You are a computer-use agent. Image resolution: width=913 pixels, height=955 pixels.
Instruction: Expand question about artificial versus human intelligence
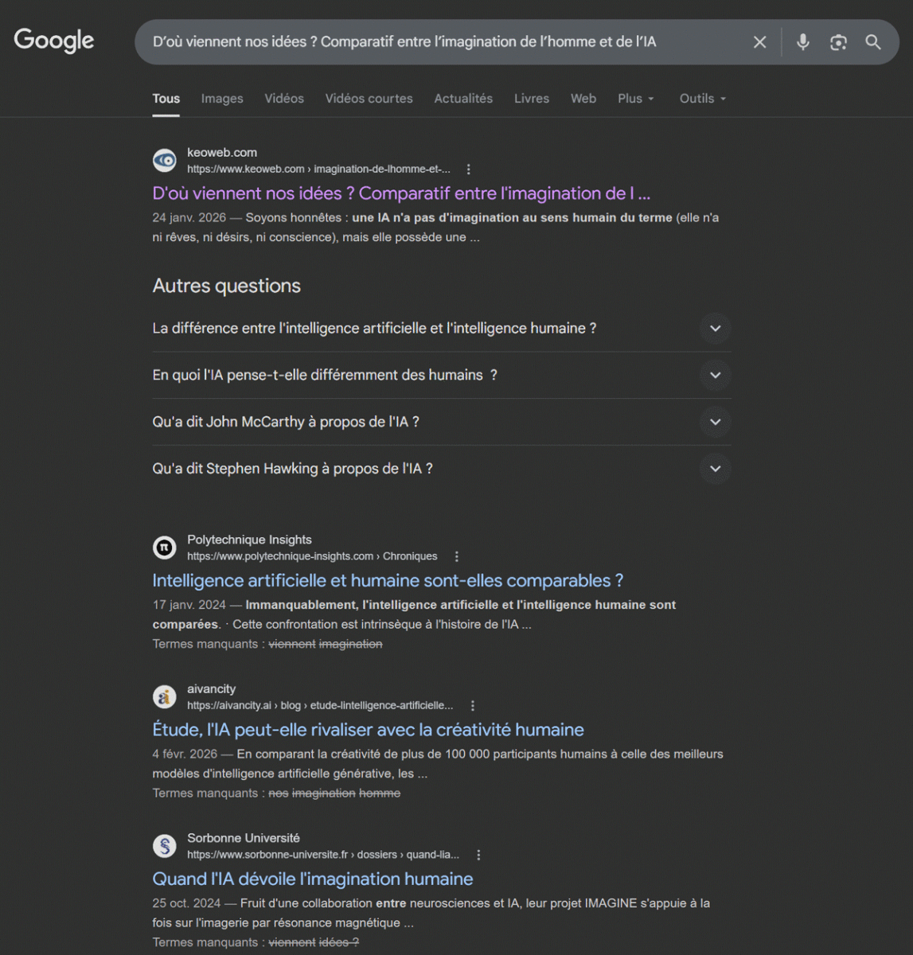715,329
